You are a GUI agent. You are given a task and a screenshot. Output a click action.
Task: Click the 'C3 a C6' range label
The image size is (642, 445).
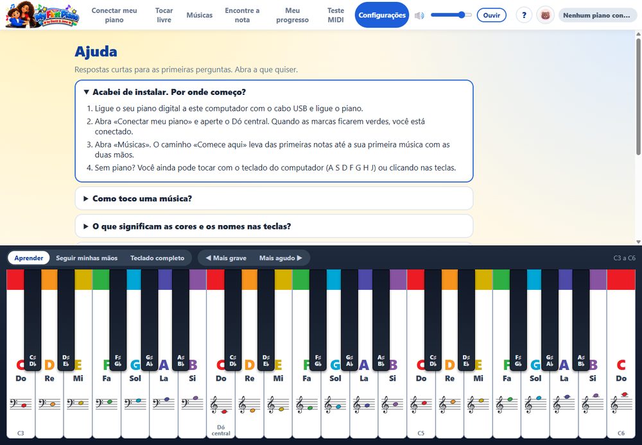click(x=625, y=258)
